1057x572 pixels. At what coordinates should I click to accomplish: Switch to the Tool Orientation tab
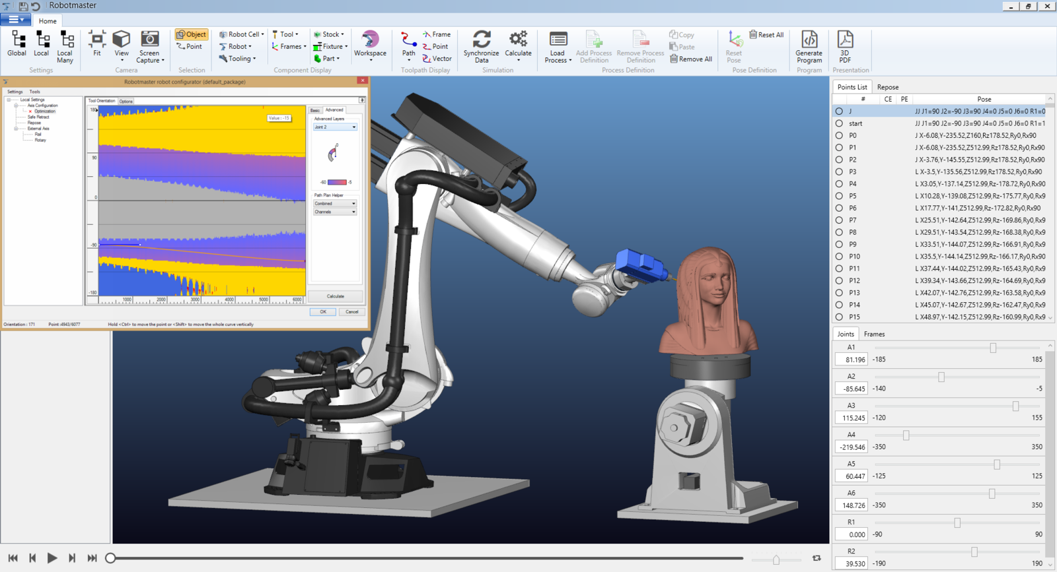[x=102, y=101]
